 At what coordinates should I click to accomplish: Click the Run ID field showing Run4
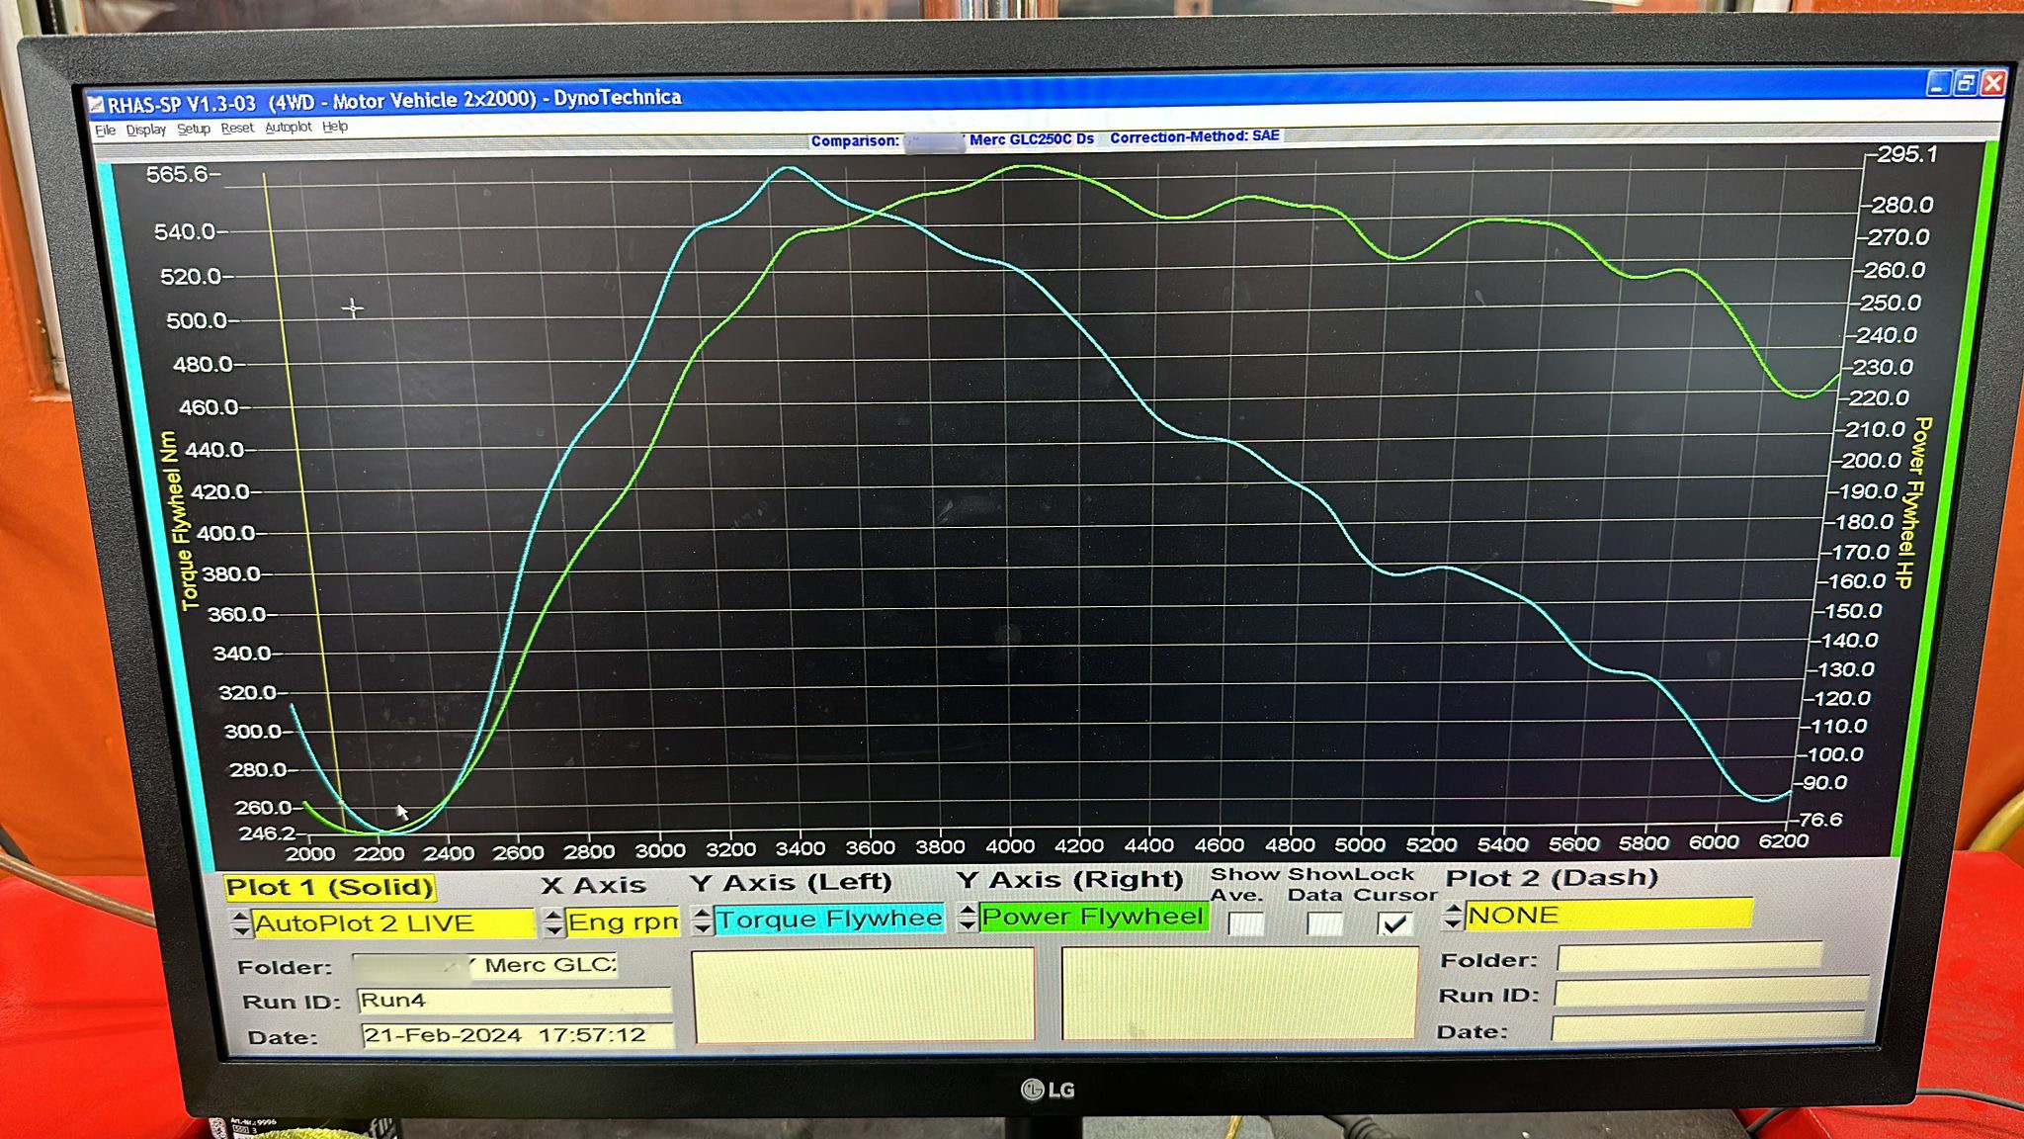(514, 1000)
